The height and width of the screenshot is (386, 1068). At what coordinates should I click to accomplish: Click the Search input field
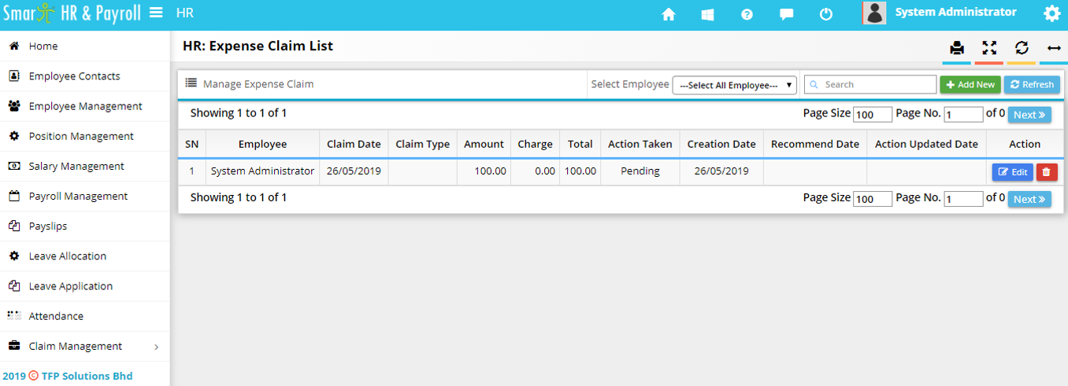(870, 84)
